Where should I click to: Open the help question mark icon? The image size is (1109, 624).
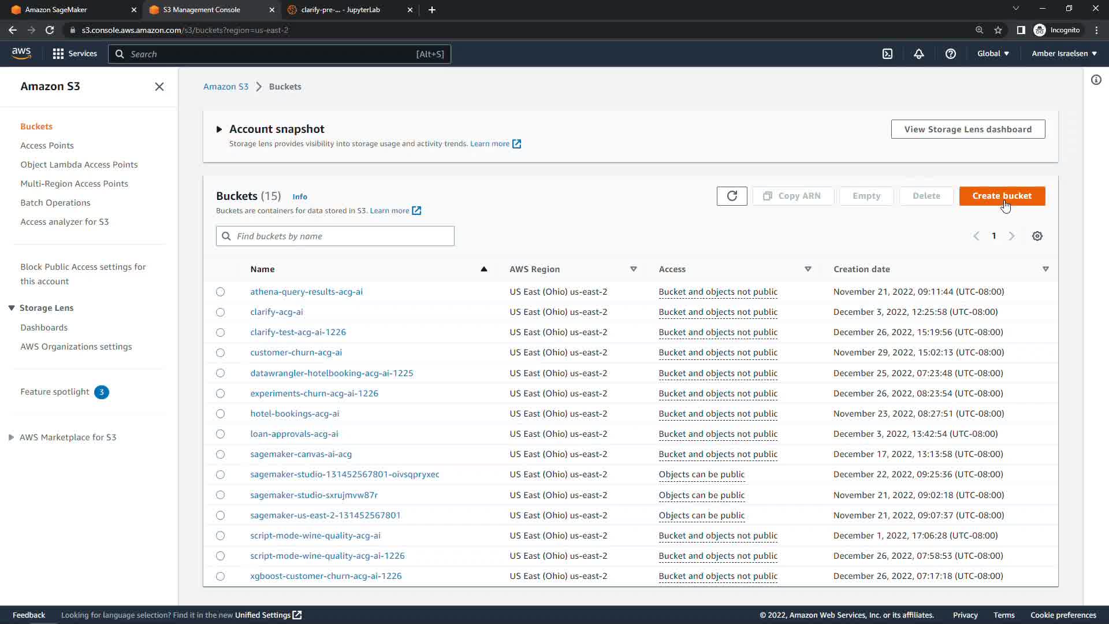pos(950,54)
